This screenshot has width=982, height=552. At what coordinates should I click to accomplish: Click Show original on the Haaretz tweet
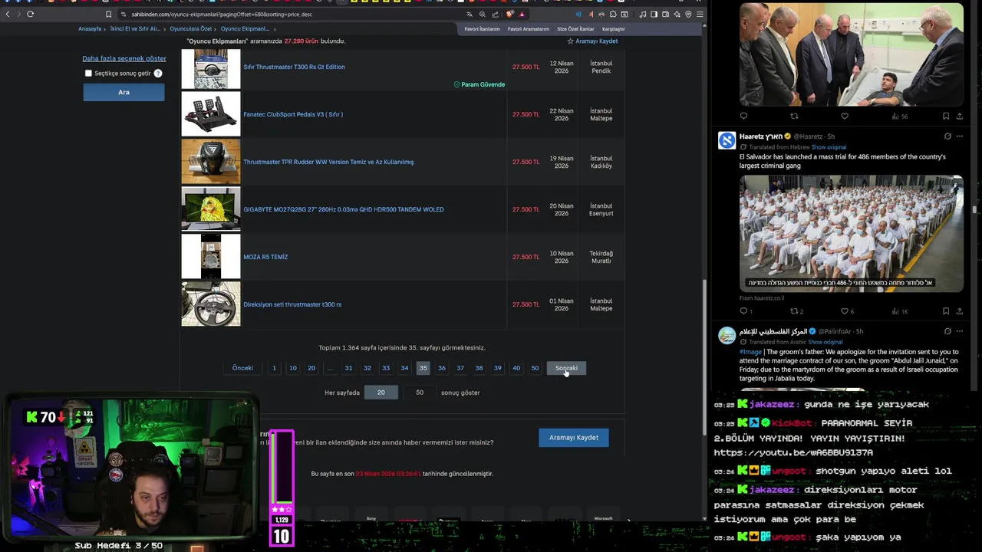click(829, 147)
